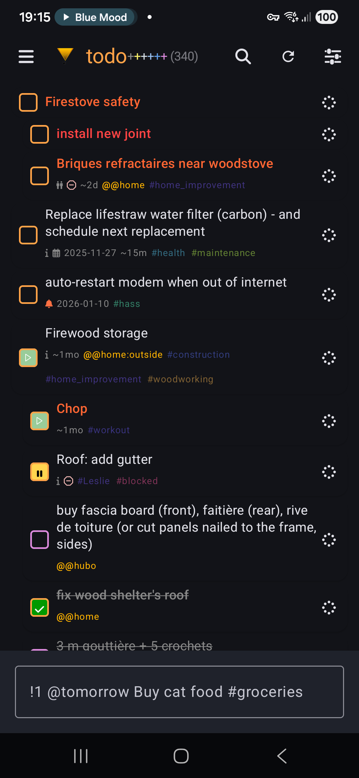
Task: Open options dots for Firestove safety
Action: coord(329,102)
